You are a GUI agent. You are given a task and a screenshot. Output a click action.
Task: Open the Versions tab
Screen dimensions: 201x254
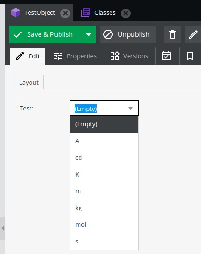[x=129, y=56]
